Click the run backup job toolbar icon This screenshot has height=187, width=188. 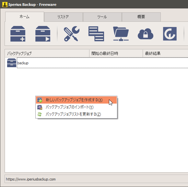(x=43, y=34)
